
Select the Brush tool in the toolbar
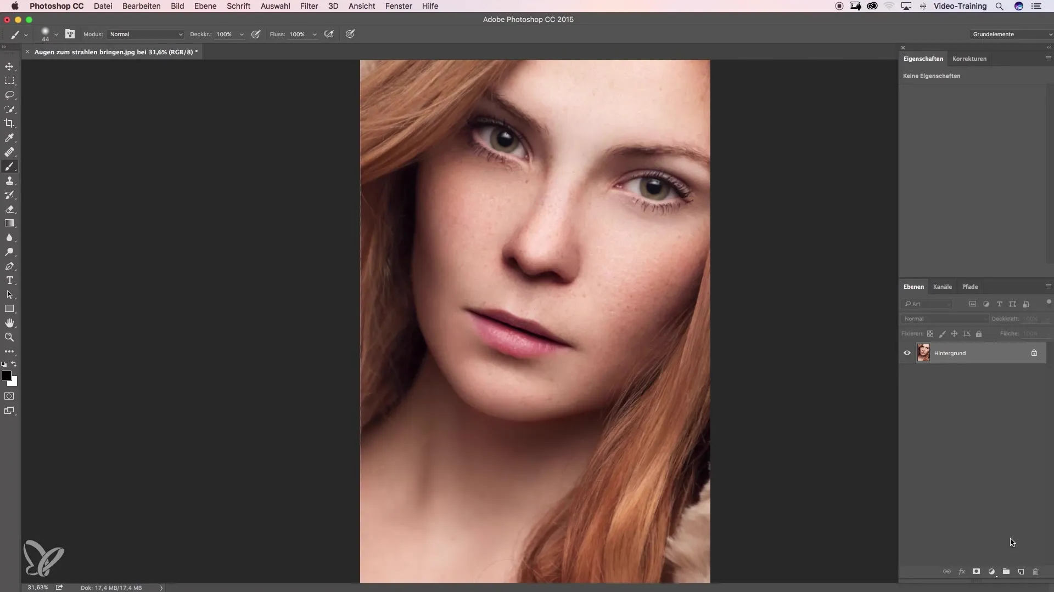[x=9, y=166]
